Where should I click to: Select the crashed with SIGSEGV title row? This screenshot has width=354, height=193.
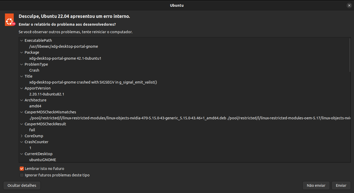tap(185, 82)
